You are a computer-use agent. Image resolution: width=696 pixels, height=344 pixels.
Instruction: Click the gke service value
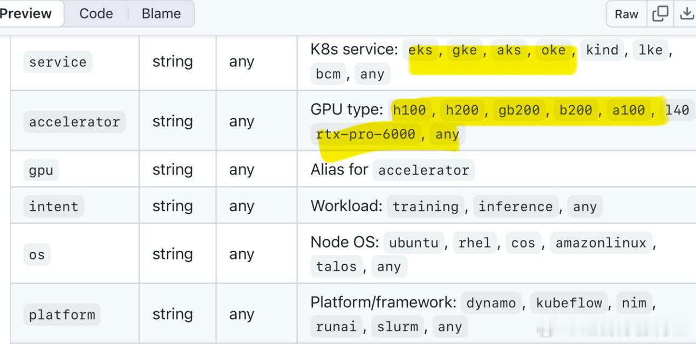coord(465,50)
